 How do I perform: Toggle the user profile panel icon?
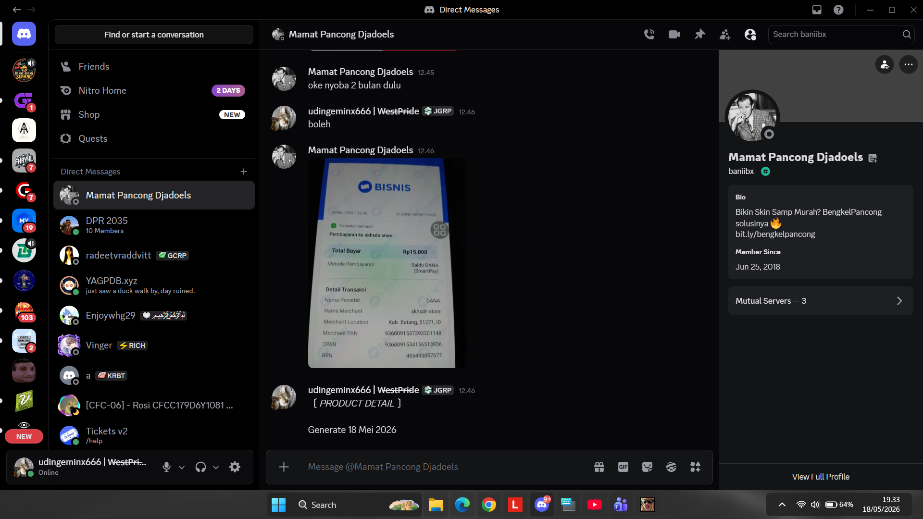click(x=750, y=34)
